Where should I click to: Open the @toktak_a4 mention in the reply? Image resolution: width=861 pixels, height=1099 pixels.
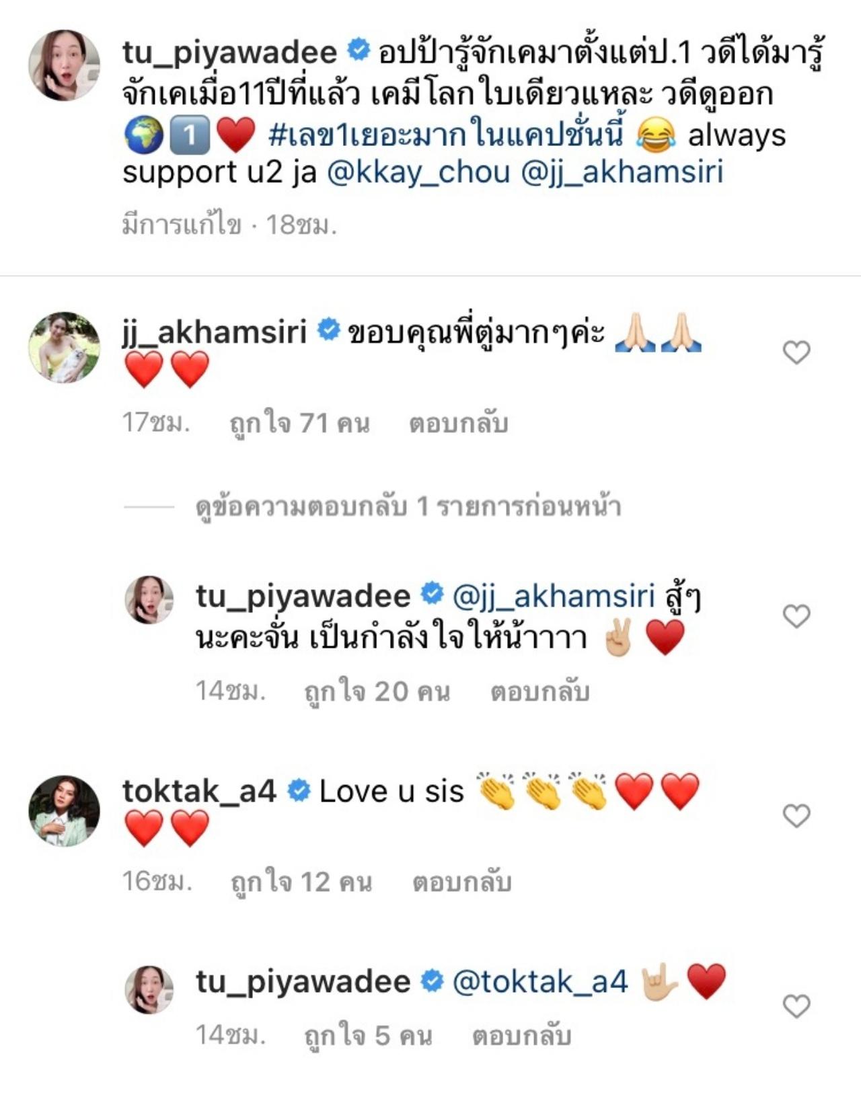click(540, 982)
